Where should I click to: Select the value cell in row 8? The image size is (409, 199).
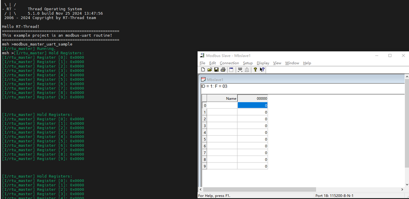tap(252, 159)
